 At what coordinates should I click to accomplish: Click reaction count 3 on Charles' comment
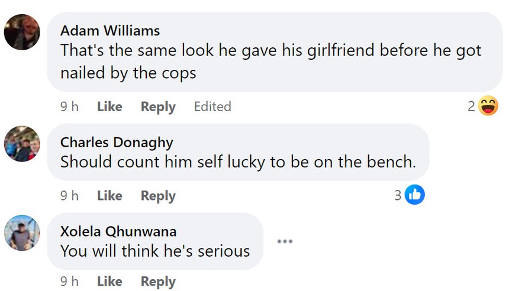(398, 195)
